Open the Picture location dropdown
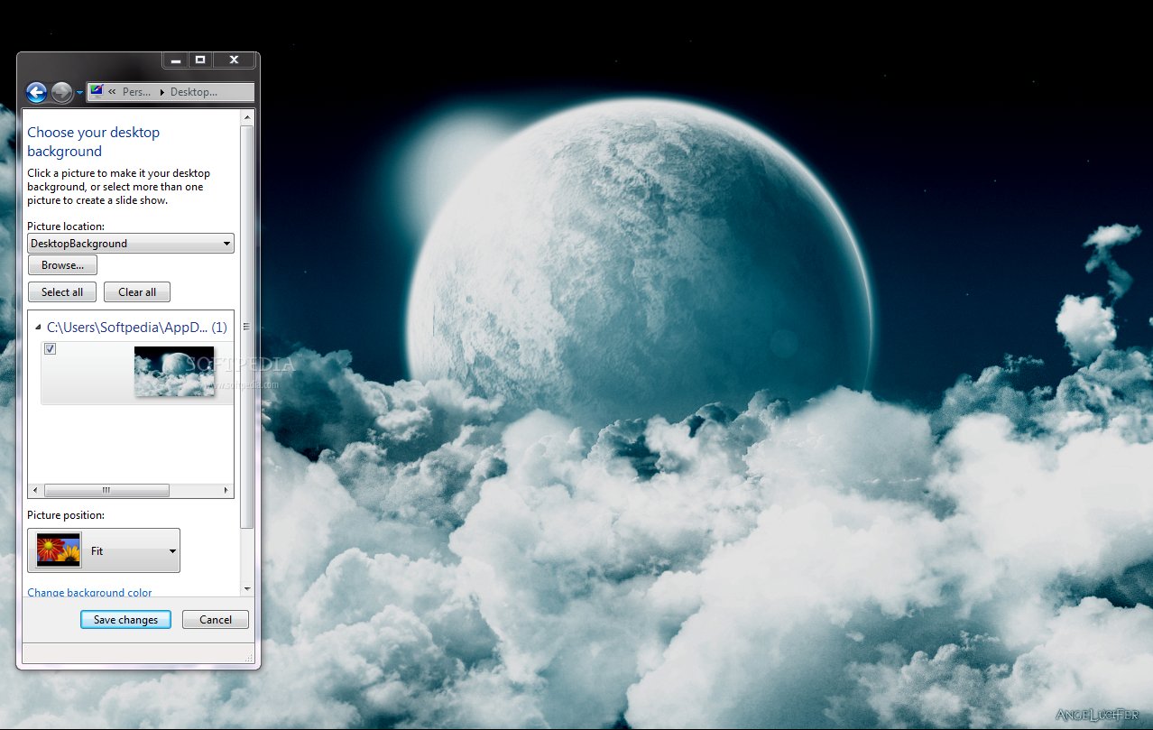This screenshot has width=1153, height=730. click(131, 244)
